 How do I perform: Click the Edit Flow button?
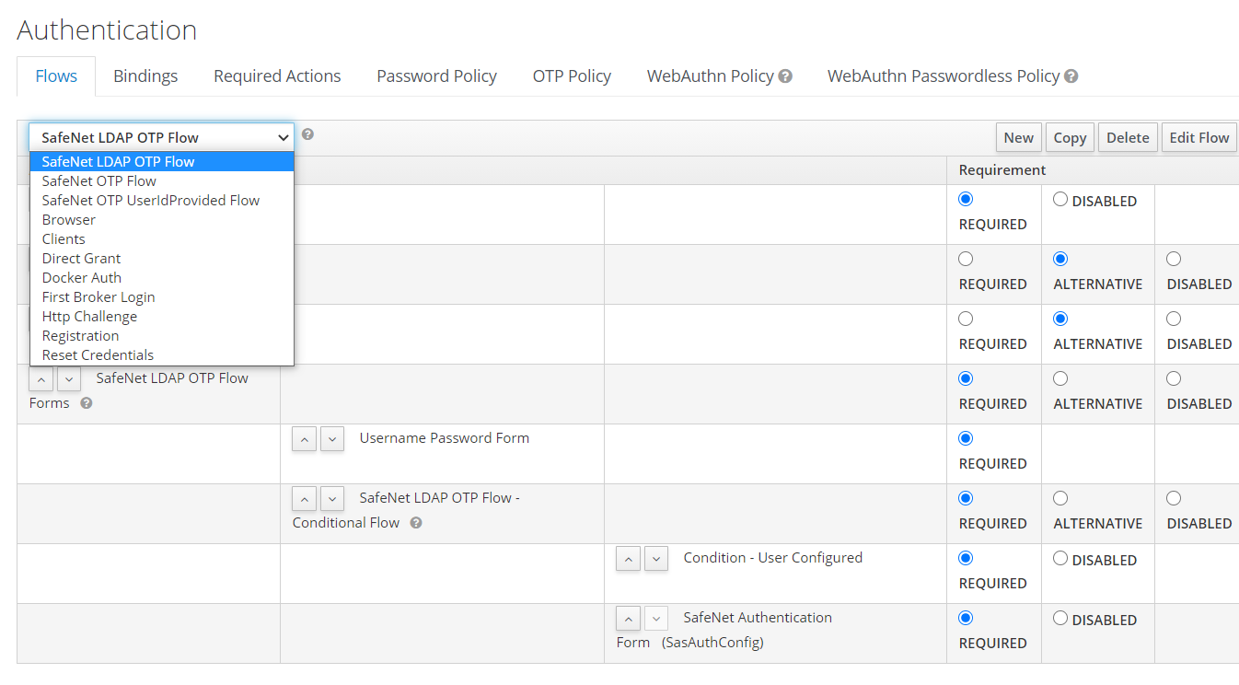point(1198,137)
